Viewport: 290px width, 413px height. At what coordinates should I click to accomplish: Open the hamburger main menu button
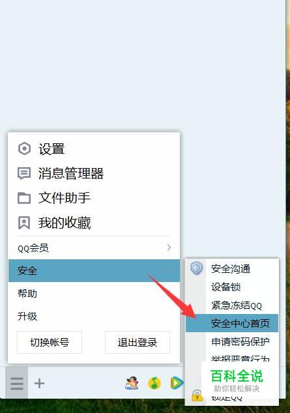(x=16, y=383)
